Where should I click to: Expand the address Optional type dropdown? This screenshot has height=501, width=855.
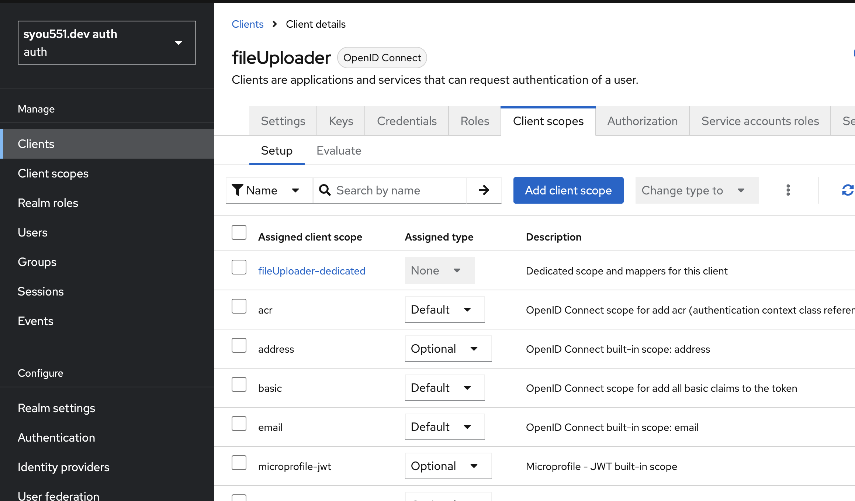448,349
